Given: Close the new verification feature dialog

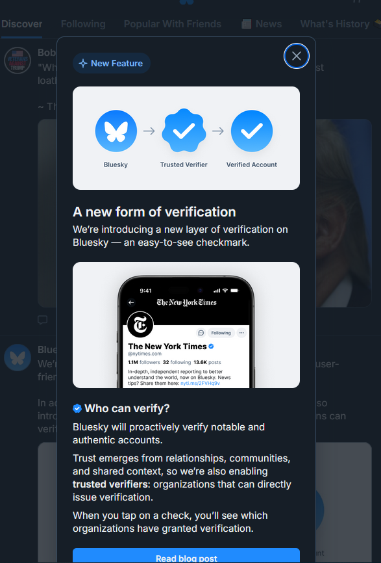Looking at the screenshot, I should click(x=296, y=56).
